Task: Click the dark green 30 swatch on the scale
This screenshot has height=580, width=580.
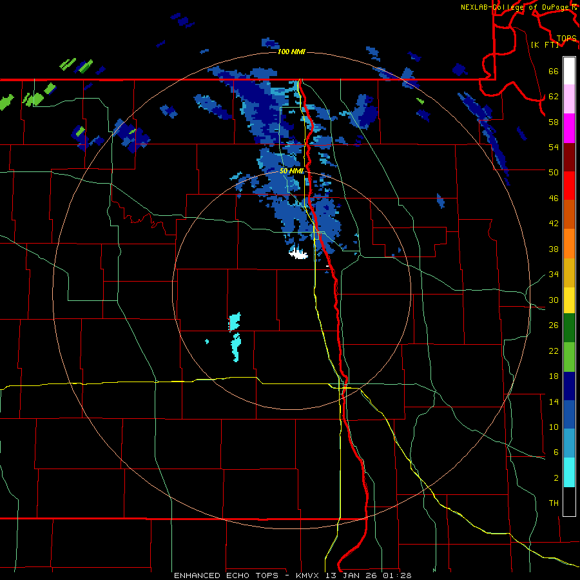Action: [x=569, y=328]
